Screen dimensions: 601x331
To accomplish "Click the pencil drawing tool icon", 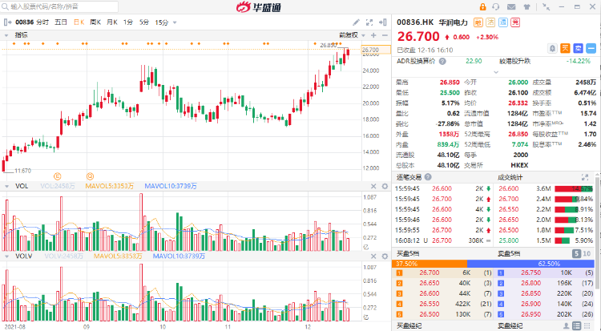I will pos(356,22).
